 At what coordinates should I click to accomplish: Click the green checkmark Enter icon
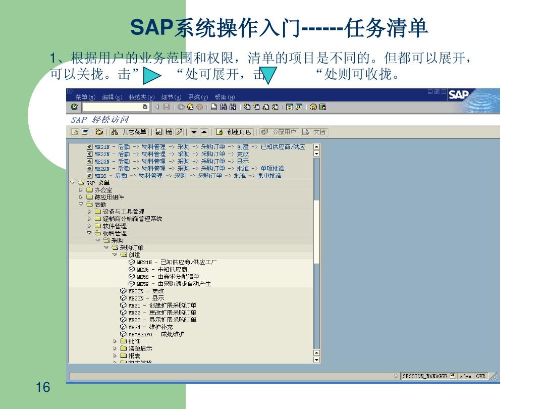click(74, 107)
